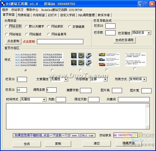The image size is (156, 151).
Task: Click the gray 点击复制 button
Action: [13, 41]
